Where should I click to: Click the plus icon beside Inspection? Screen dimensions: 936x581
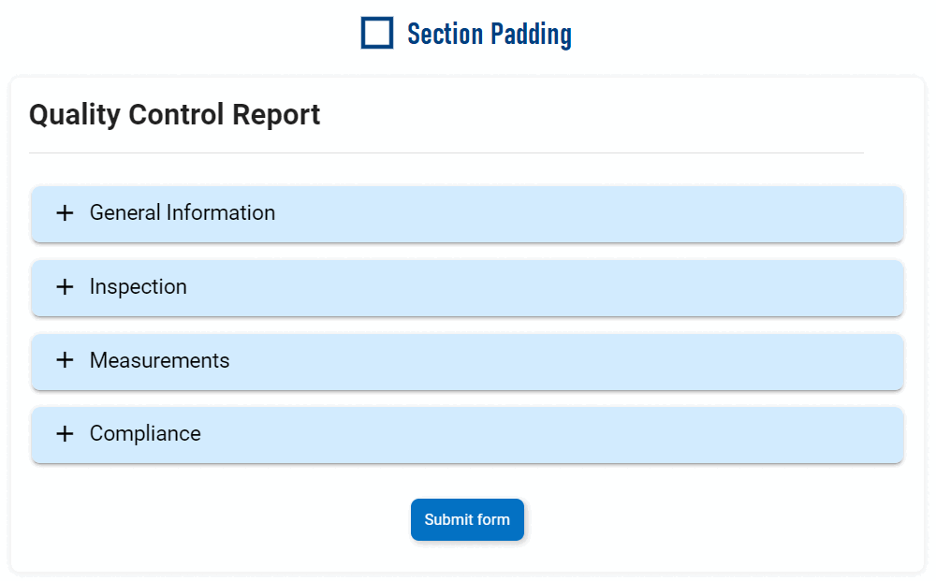[x=65, y=287]
